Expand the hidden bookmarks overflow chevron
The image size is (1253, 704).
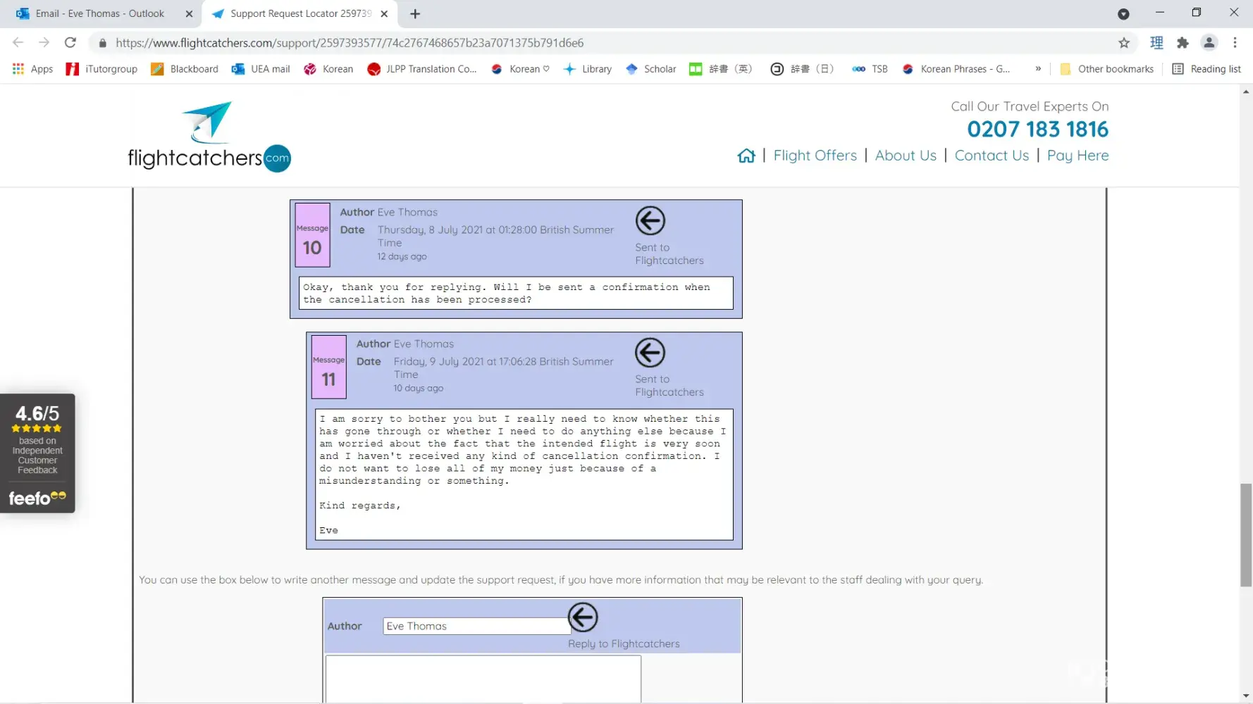coord(1038,69)
